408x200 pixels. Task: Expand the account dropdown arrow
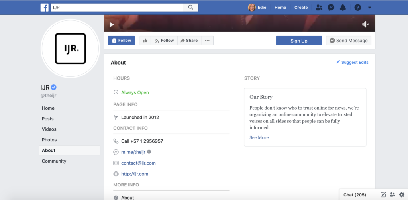pyautogui.click(x=369, y=8)
